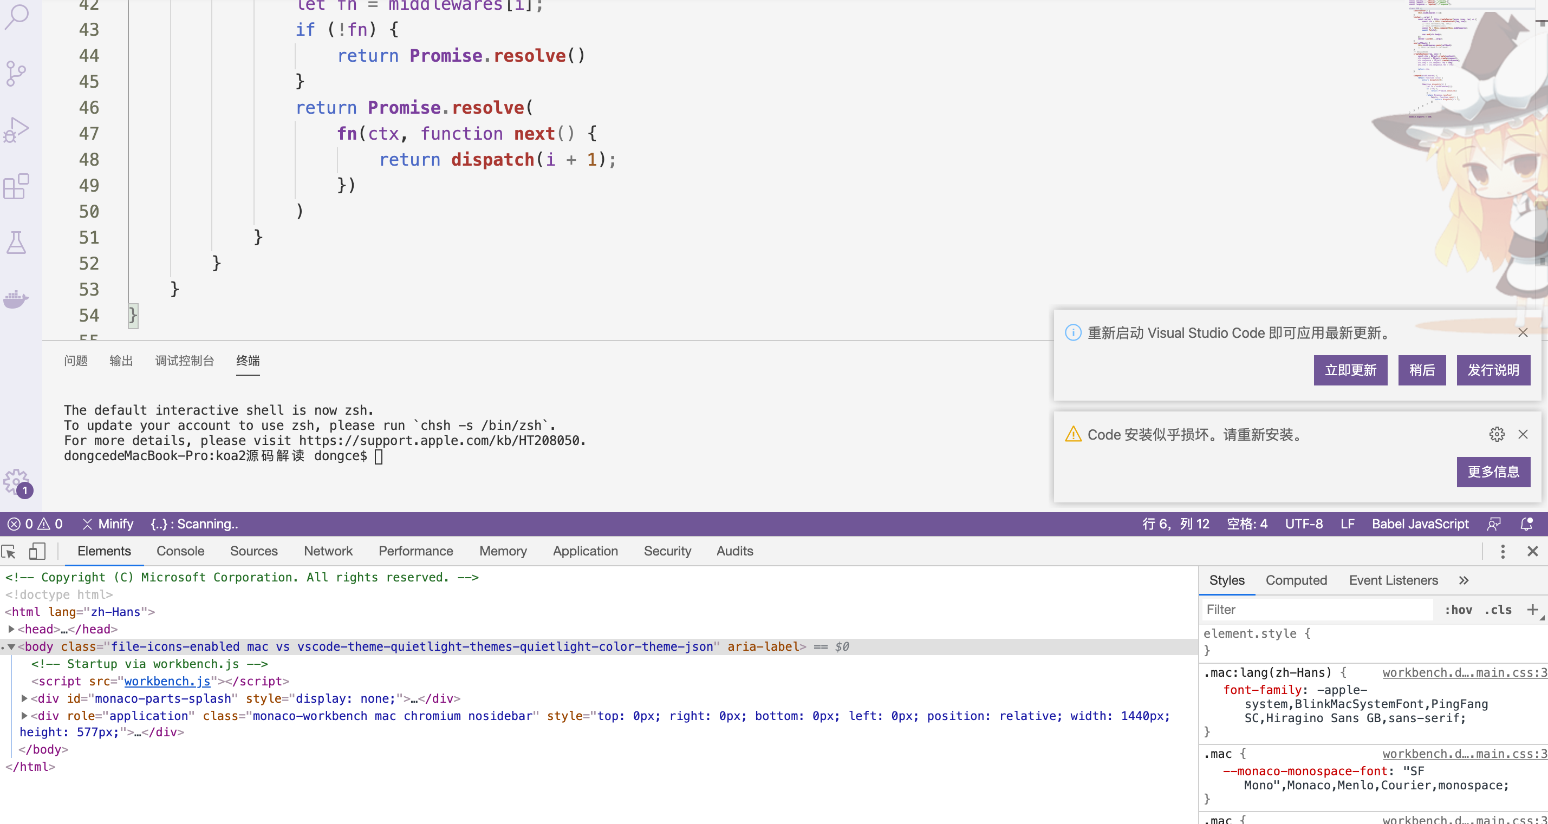Open the Extensions view icon
This screenshot has height=824, width=1548.
17,186
